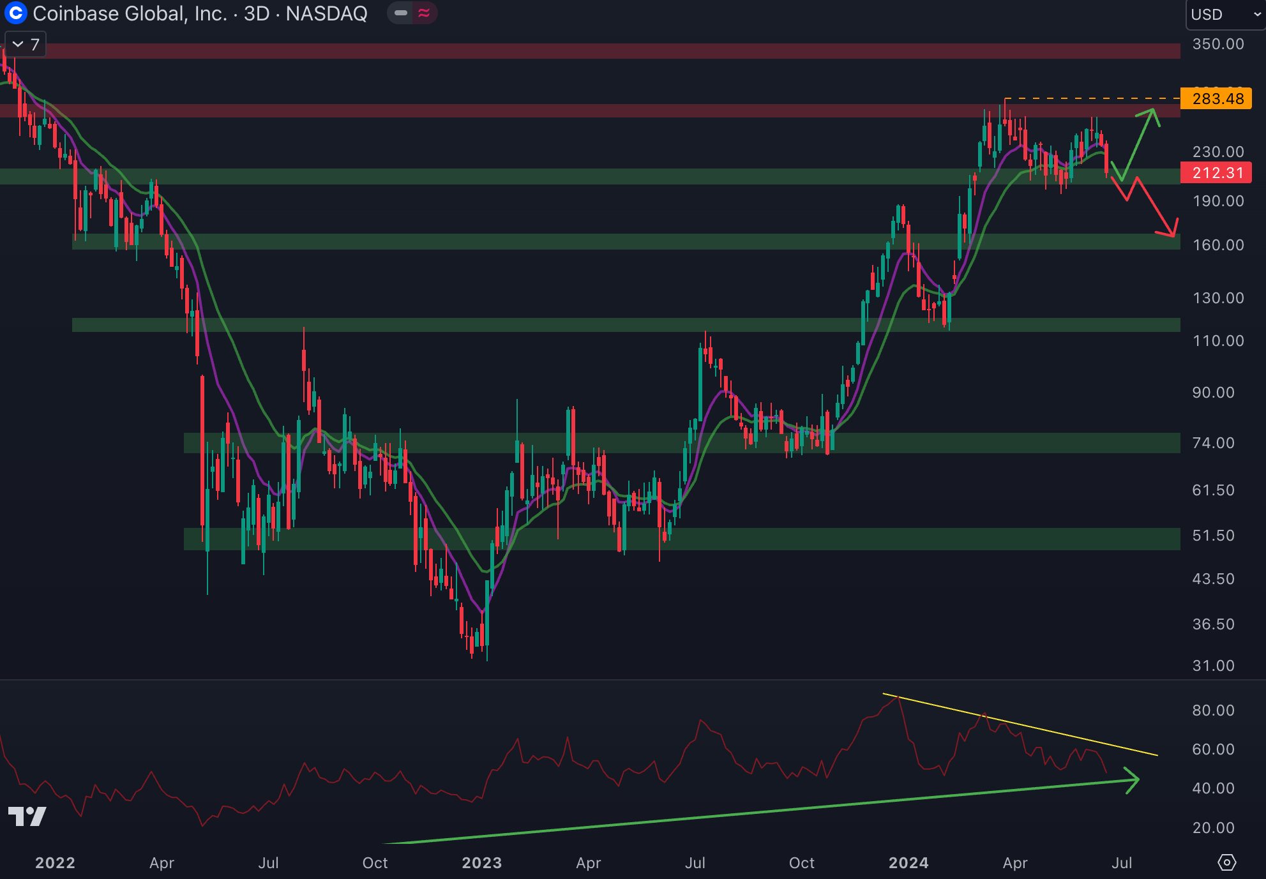This screenshot has height=879, width=1266.
Task: Click the green upward projection arrow
Action: coord(1138,144)
